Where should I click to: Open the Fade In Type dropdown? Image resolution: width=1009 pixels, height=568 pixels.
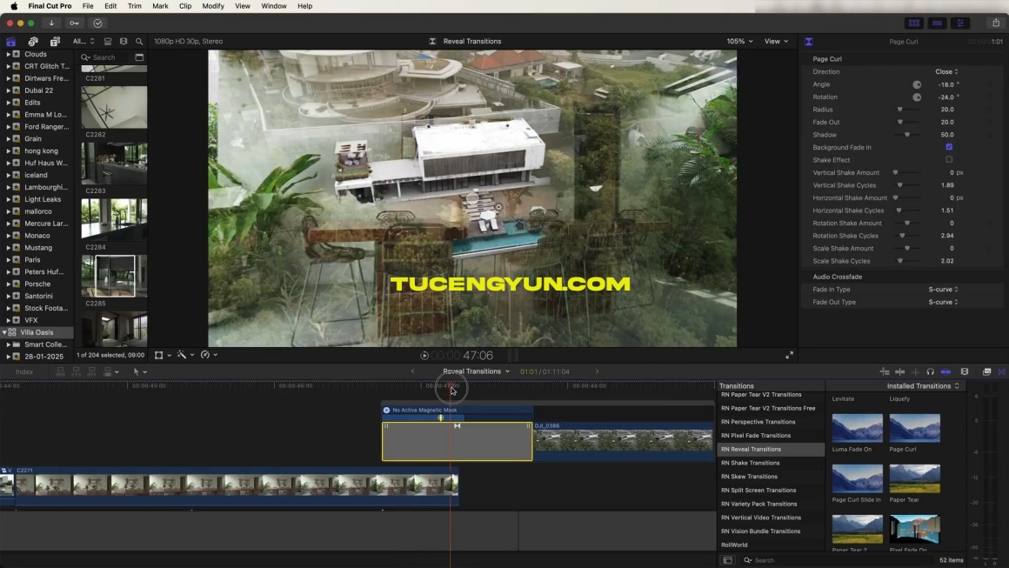[x=943, y=290]
